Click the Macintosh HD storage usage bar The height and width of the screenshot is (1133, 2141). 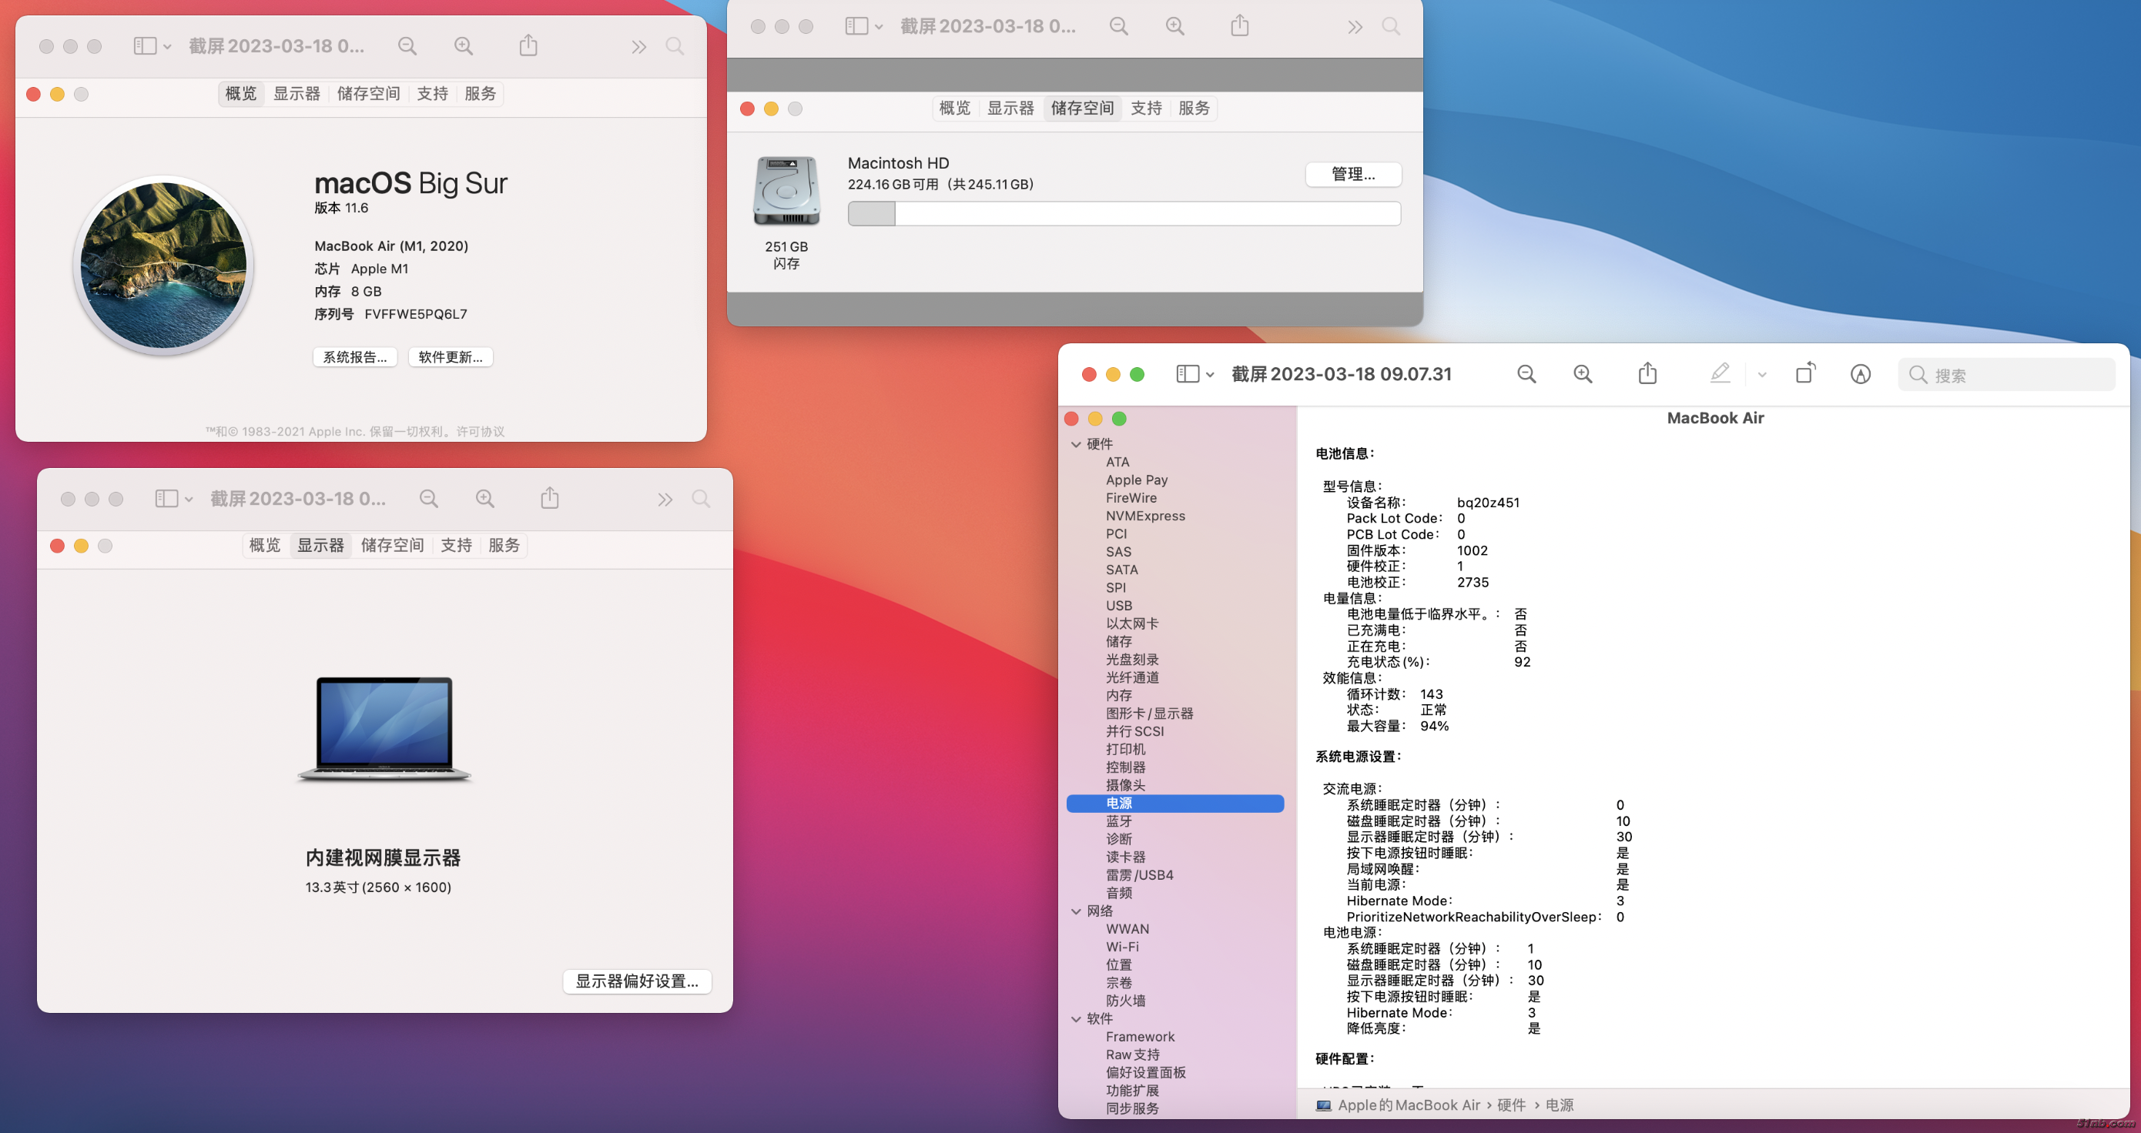[x=1124, y=214]
